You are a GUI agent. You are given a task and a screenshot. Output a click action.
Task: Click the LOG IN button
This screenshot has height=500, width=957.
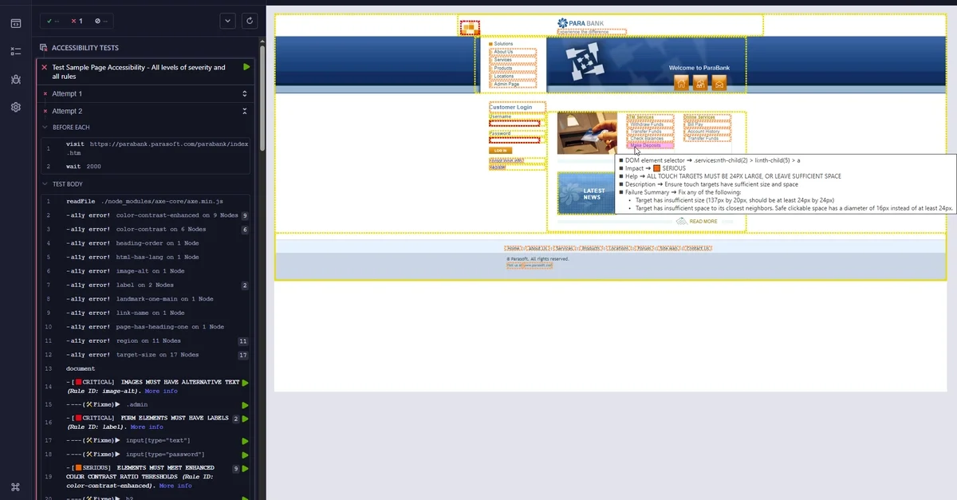[500, 150]
